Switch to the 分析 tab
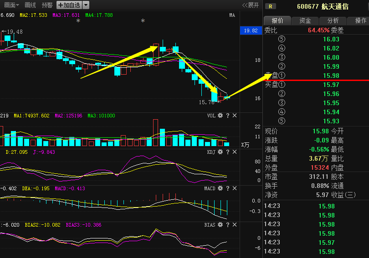 pyautogui.click(x=333, y=20)
